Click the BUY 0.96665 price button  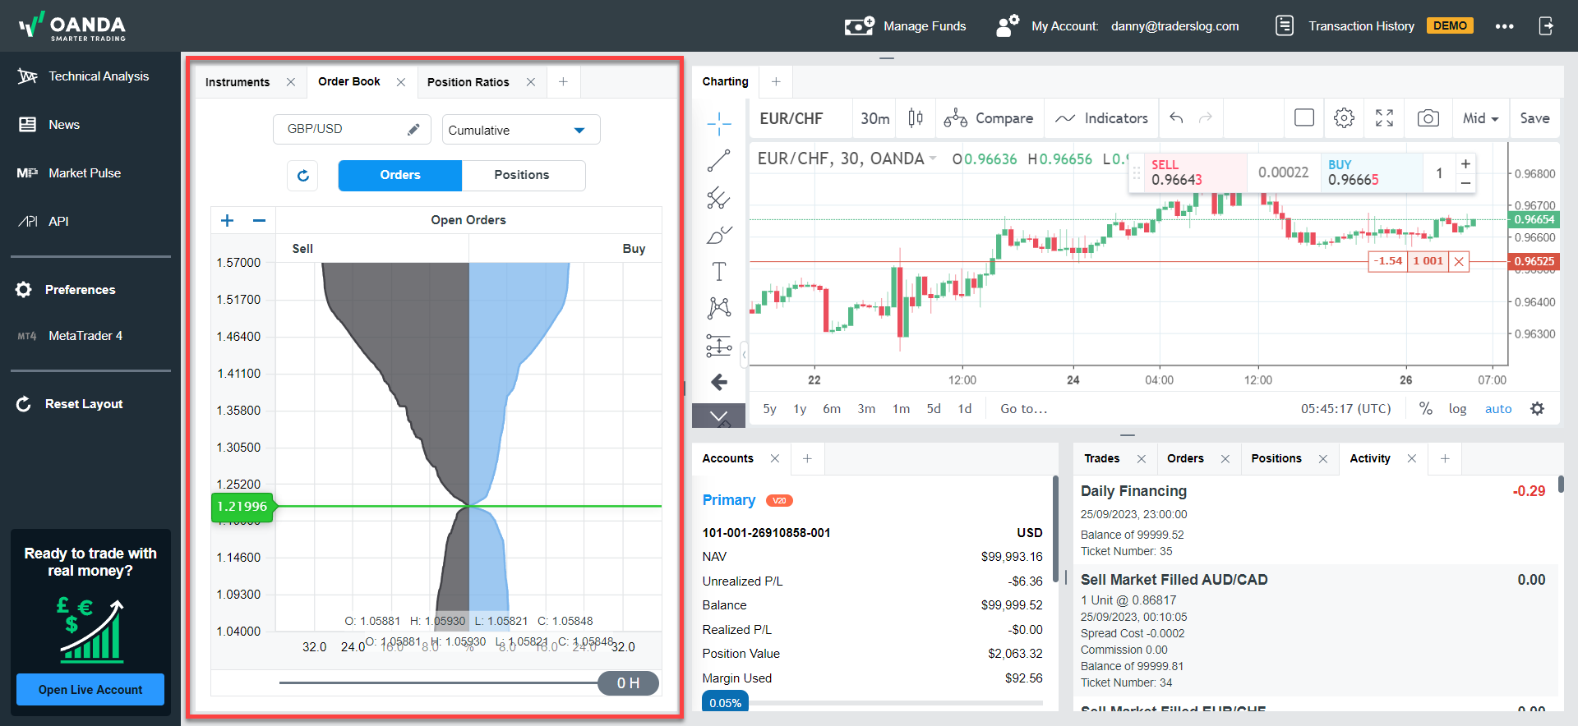pyautogui.click(x=1371, y=172)
